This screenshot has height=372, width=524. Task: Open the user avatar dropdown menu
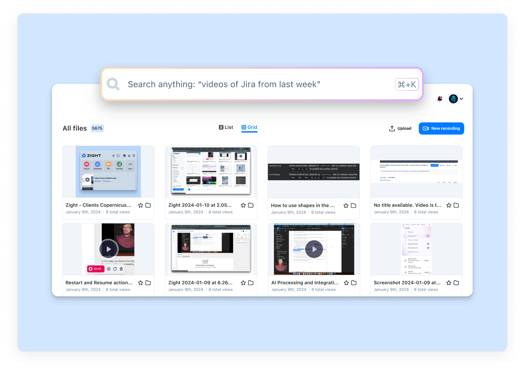click(456, 99)
